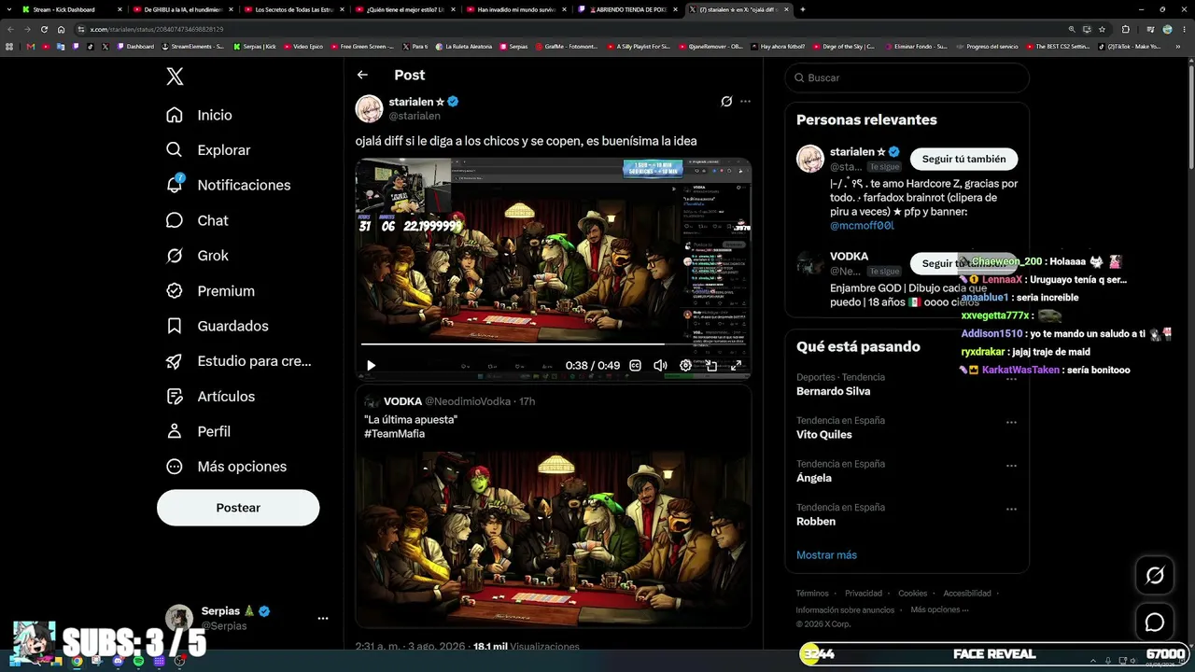Open options for the Robben trend
This screenshot has height=672, width=1195.
pyautogui.click(x=1011, y=509)
